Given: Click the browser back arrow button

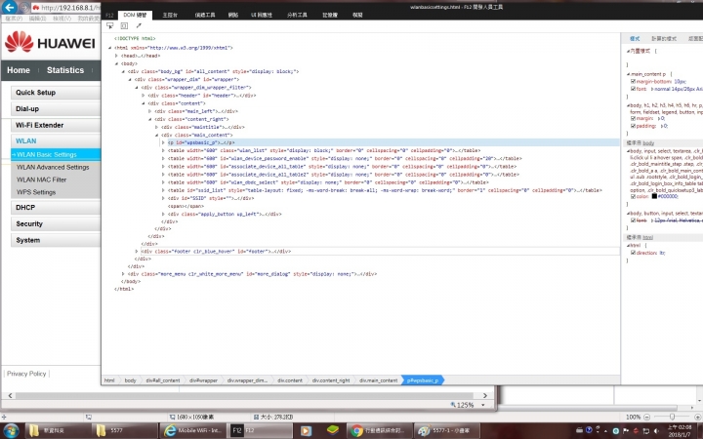Looking at the screenshot, I should 11,8.
